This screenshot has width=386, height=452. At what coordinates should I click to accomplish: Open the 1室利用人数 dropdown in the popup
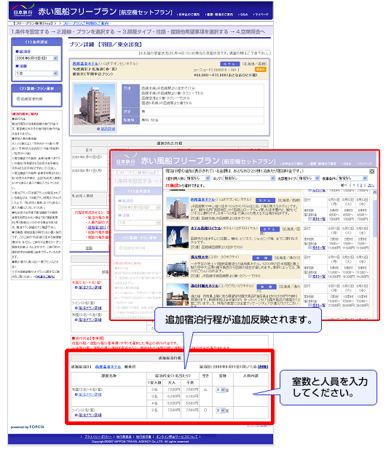coord(197,178)
